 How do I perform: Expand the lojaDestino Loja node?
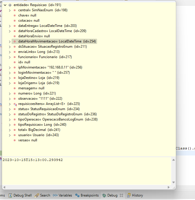[10, 78]
